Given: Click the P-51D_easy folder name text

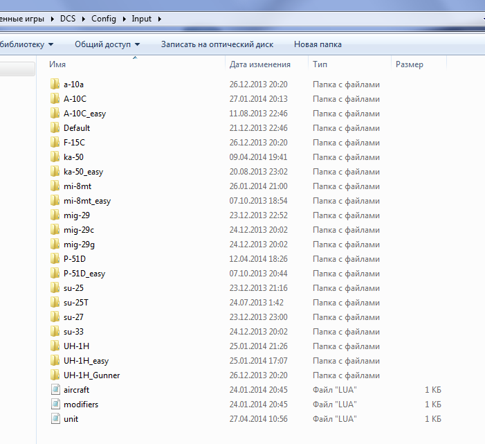Looking at the screenshot, I should point(84,274).
